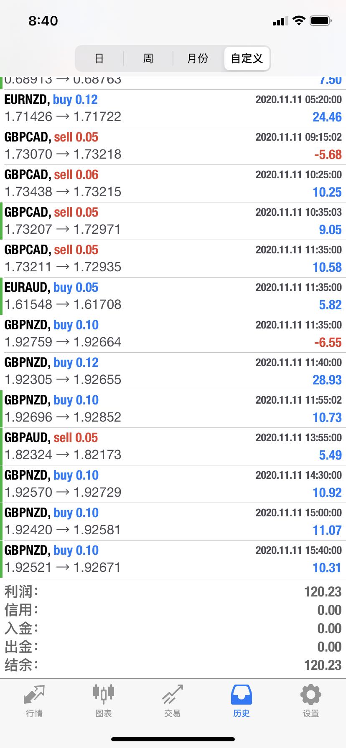
Task: Tap the battery status icon
Action: click(x=321, y=20)
